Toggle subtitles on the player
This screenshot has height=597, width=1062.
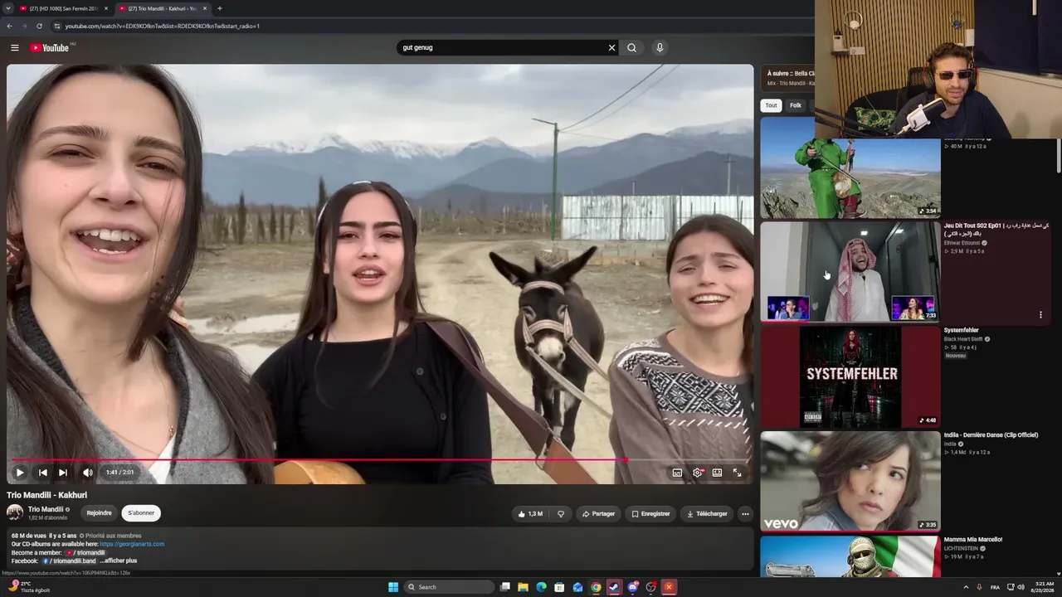coord(677,473)
